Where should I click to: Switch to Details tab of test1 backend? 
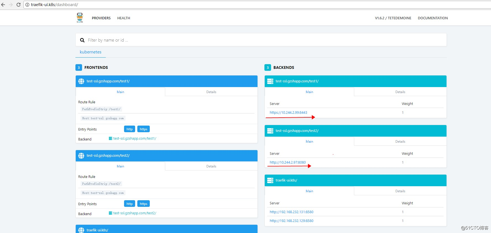(400, 92)
